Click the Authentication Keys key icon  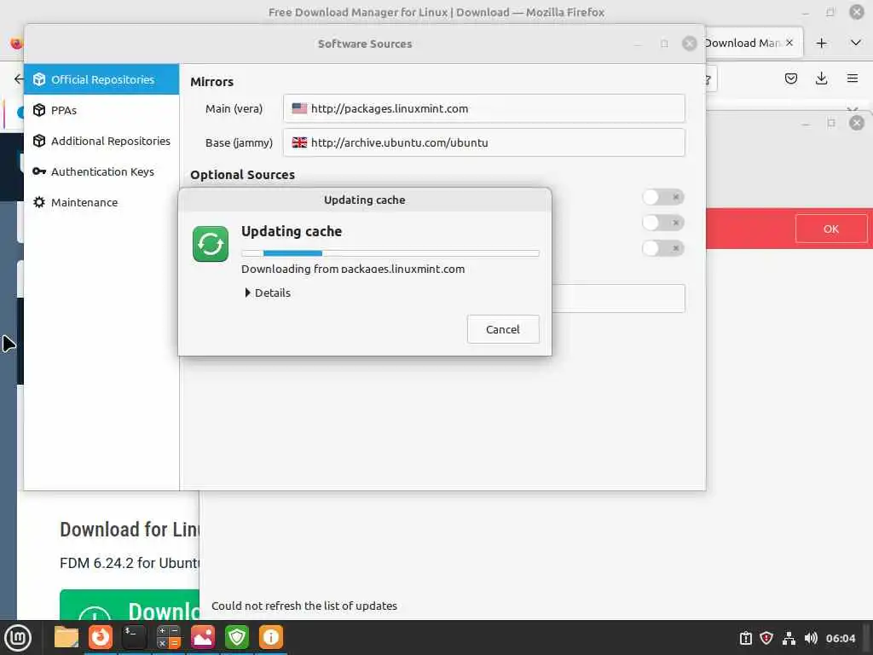click(39, 171)
